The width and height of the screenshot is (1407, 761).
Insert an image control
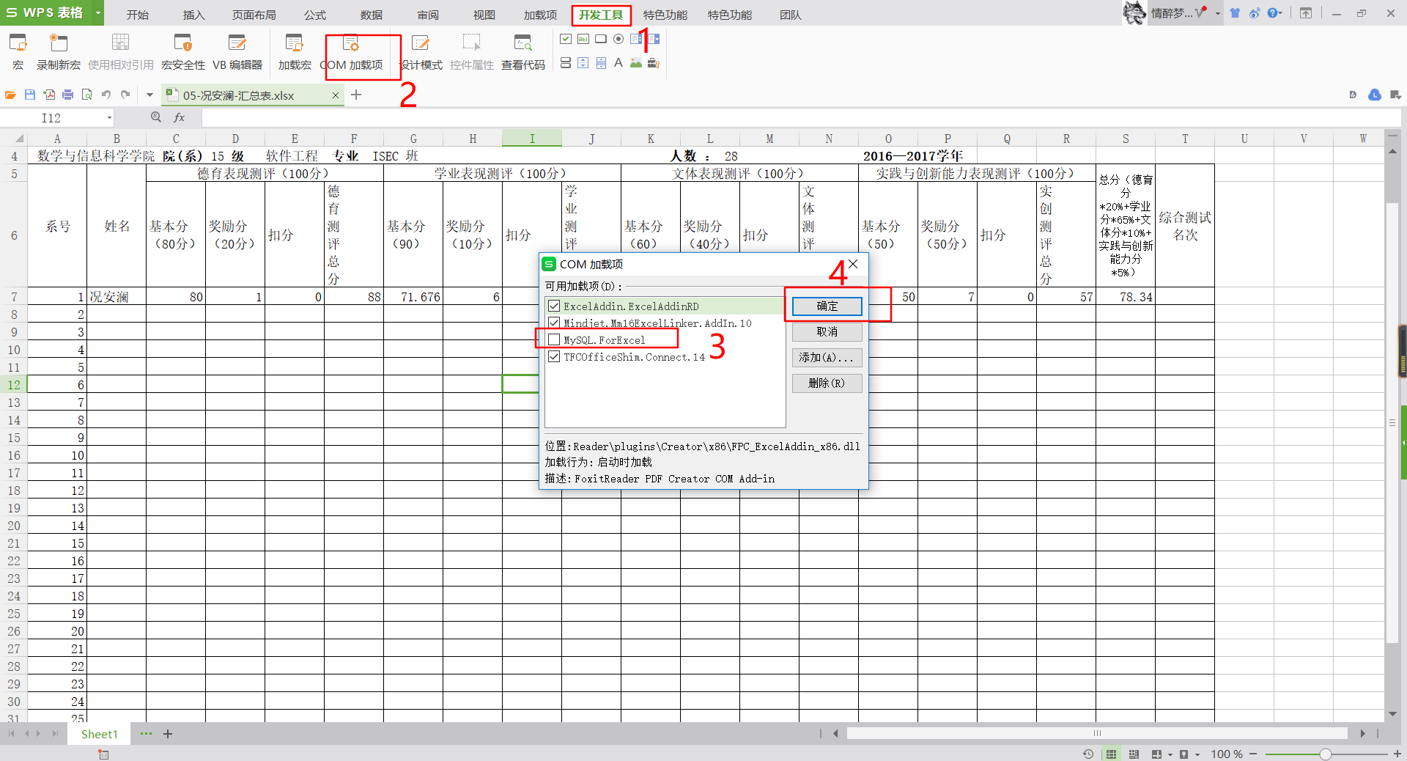(x=636, y=63)
